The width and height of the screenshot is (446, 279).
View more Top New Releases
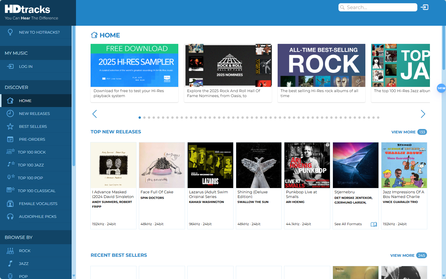[409, 132]
